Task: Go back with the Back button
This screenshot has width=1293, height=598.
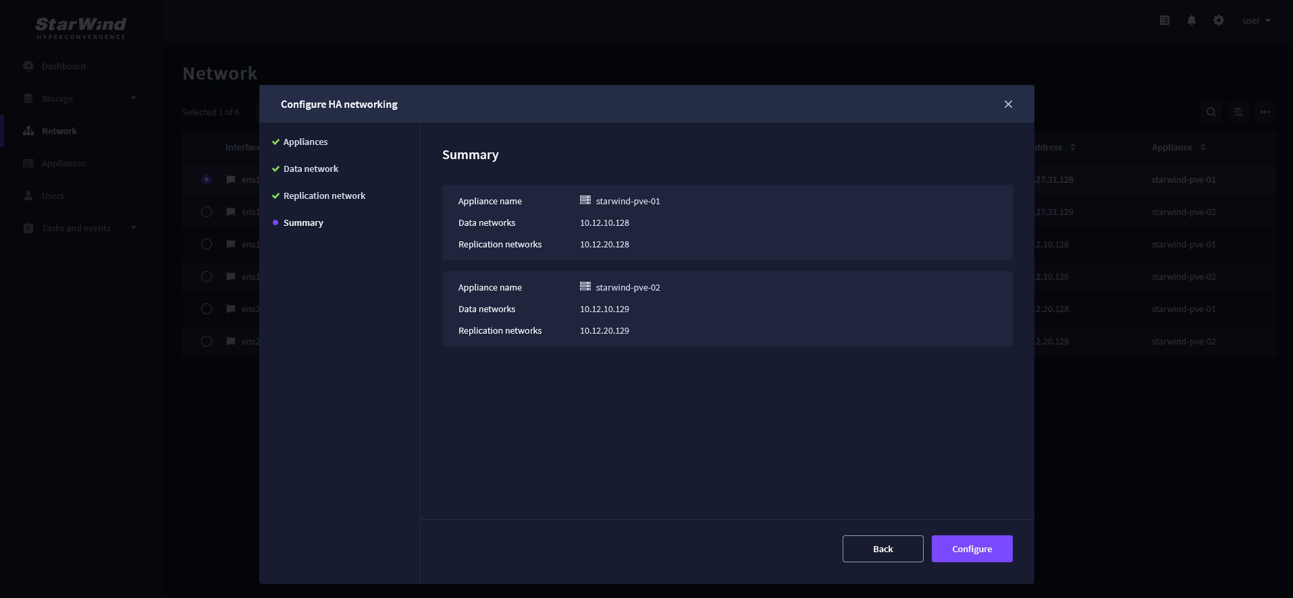Action: coord(882,549)
